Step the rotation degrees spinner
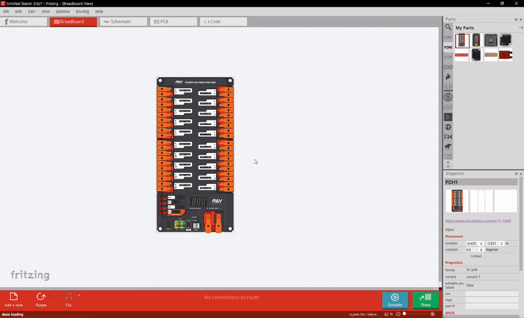 click(481, 249)
